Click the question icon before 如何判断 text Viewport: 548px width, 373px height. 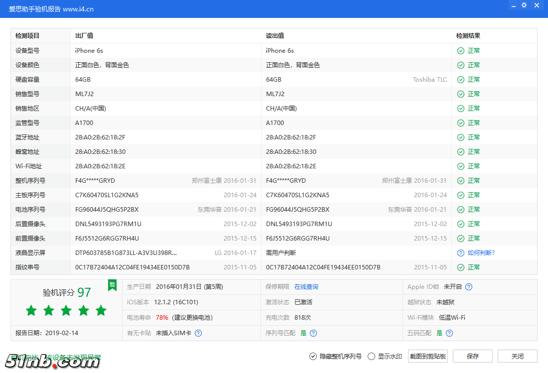[460, 252]
